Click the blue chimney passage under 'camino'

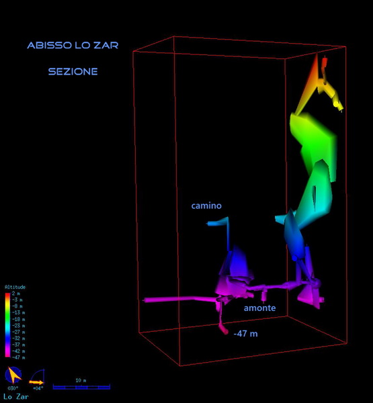tap(227, 234)
